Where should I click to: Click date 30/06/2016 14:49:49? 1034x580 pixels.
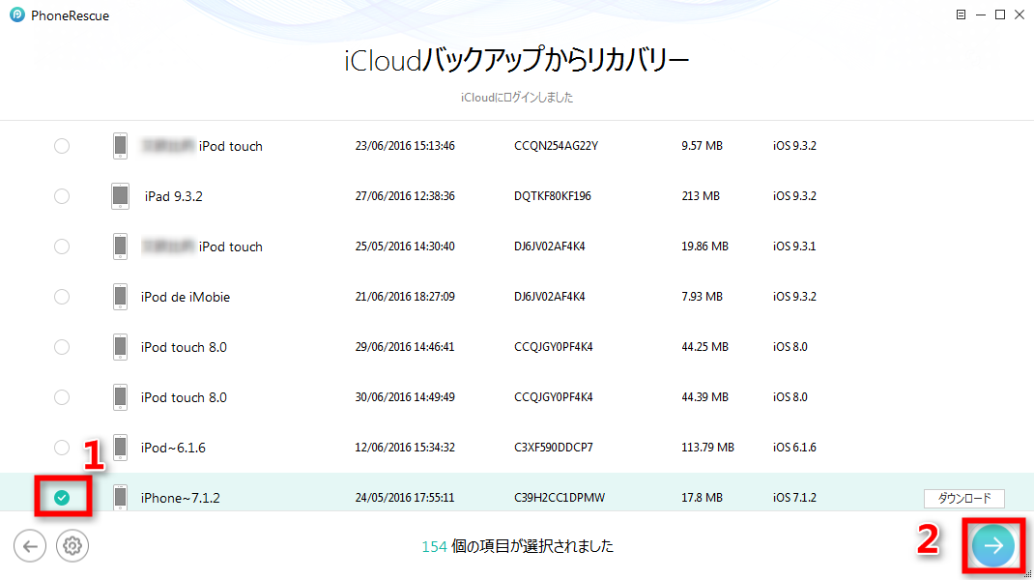click(405, 397)
